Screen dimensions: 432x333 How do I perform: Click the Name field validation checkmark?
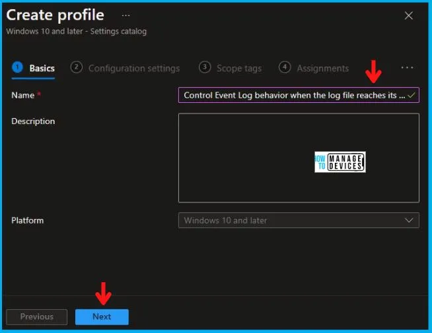(x=412, y=95)
